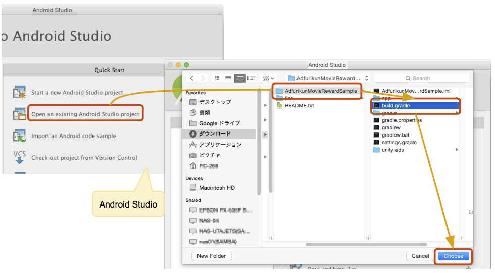Select アプリケーション in Favorites
This screenshot has width=495, height=273.
pyautogui.click(x=220, y=144)
